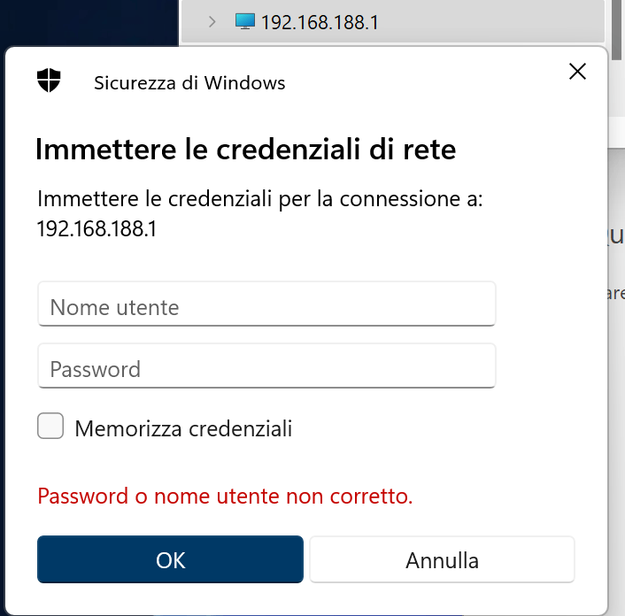Click the computer monitor icon beside 192.168.188.1

click(245, 21)
